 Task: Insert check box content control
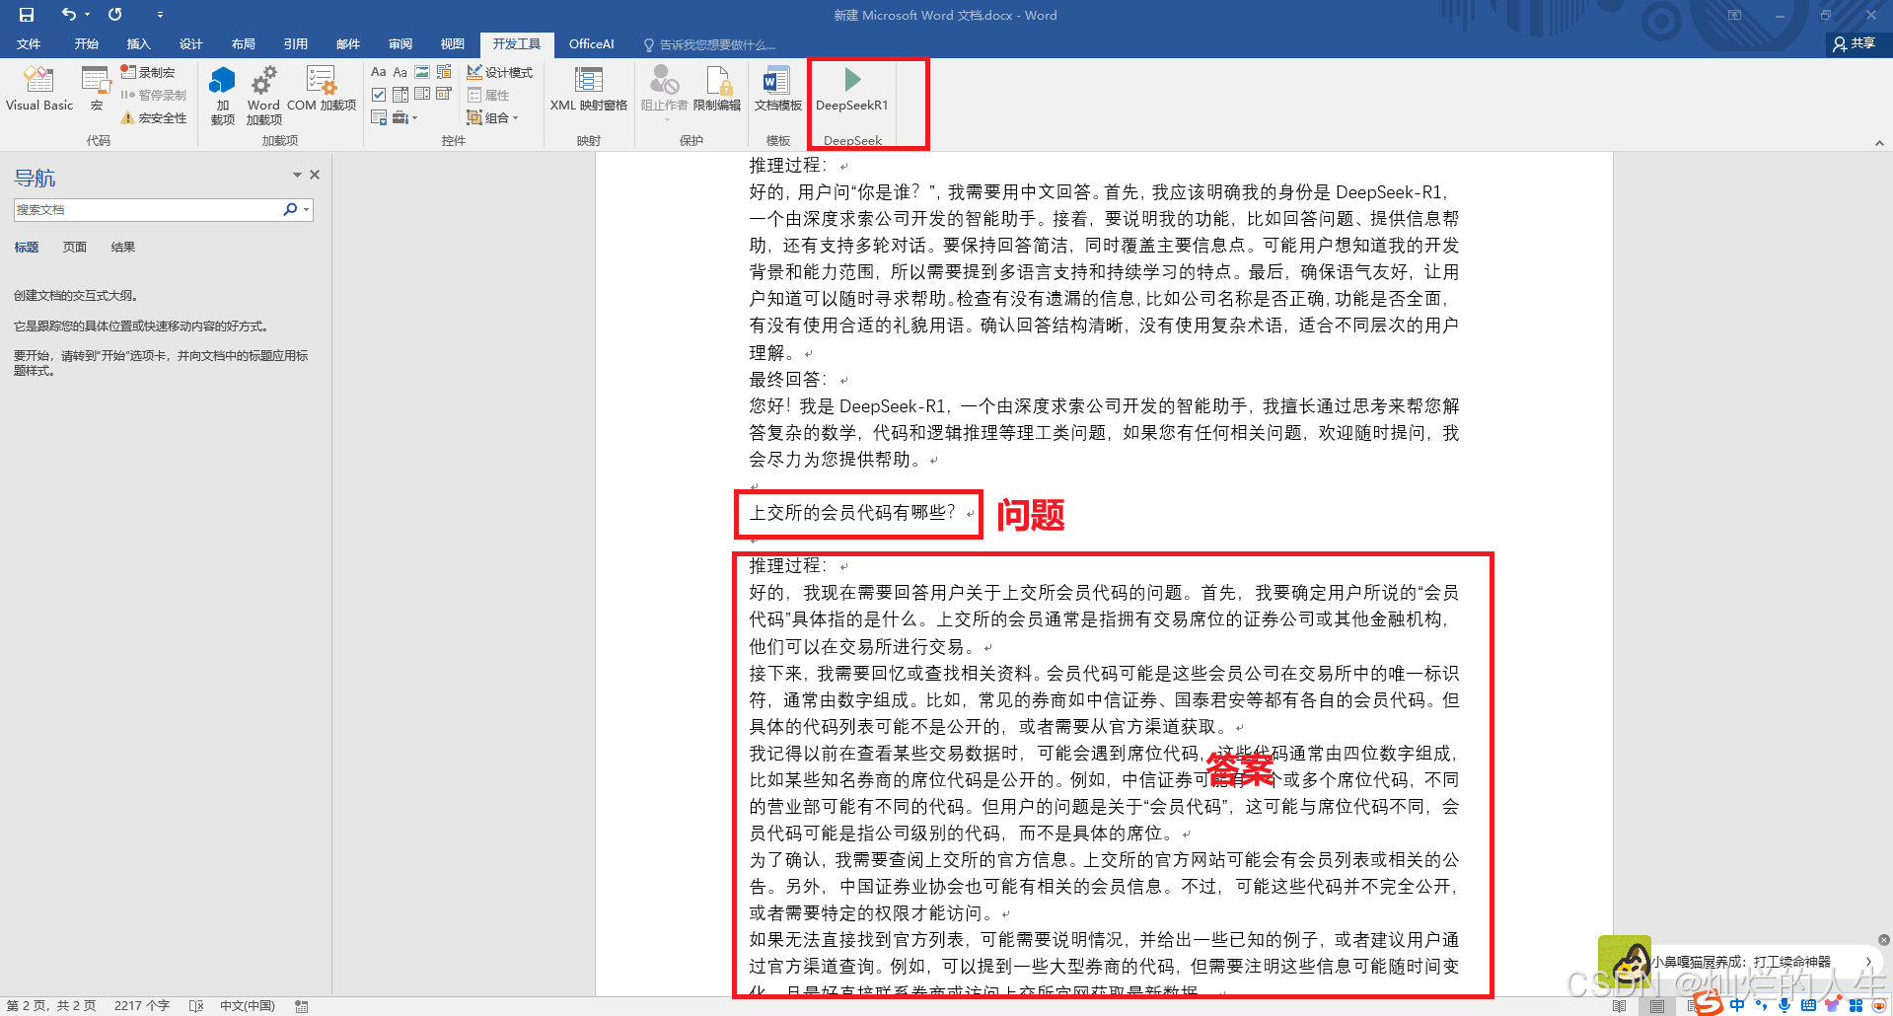point(379,95)
